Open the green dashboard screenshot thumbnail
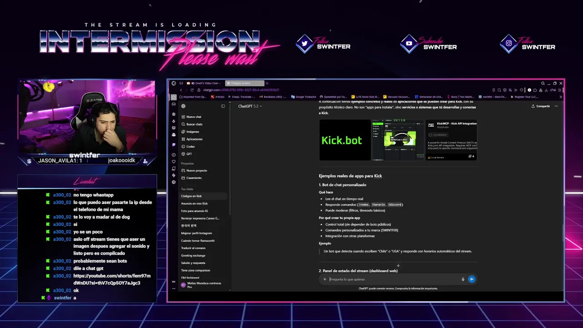The width and height of the screenshot is (583, 328). point(398,140)
